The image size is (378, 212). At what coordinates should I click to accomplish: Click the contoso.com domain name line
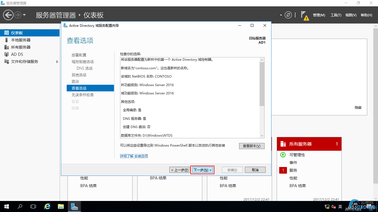tap(155, 68)
